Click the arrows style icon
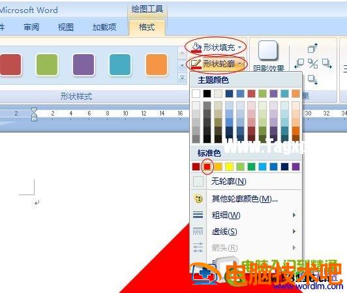347x293 pixels. pos(198,247)
